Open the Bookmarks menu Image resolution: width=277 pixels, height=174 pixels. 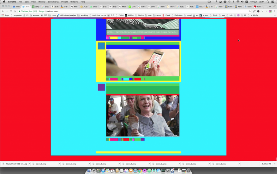53,2
